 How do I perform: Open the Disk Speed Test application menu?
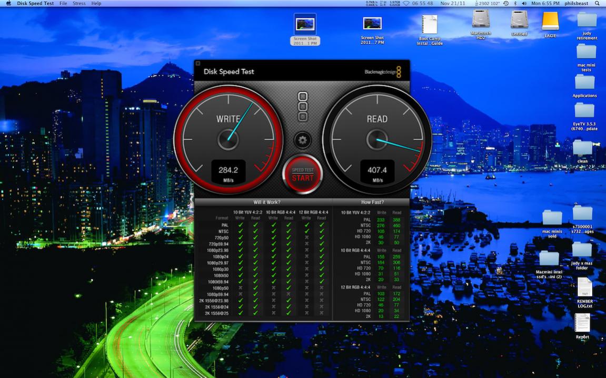[36, 3]
